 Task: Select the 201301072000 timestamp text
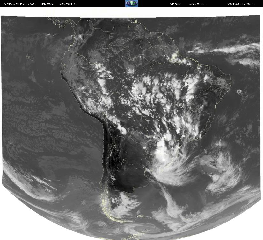241,4
